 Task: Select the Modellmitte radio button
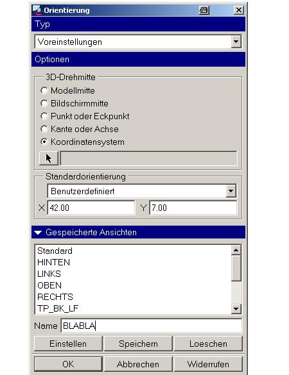click(44, 90)
